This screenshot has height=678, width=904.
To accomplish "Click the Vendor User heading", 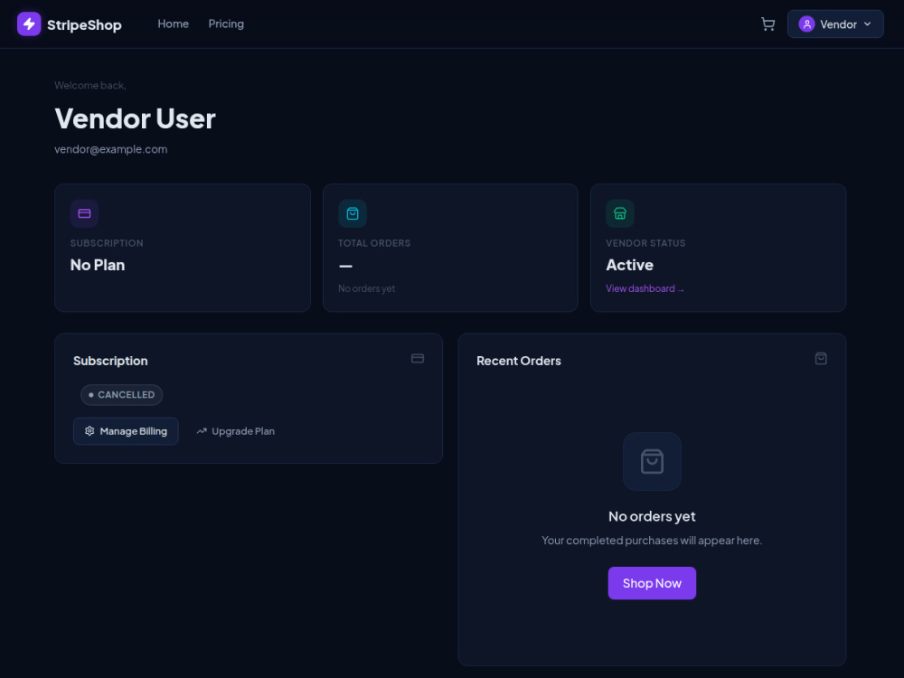I will pos(135,118).
